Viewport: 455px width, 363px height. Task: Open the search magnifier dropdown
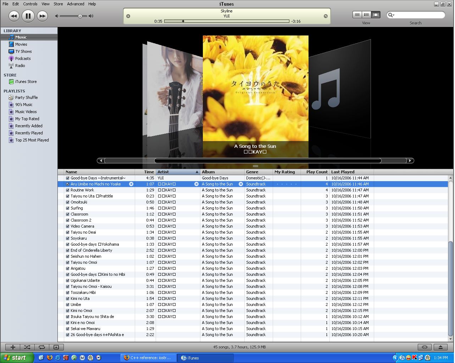pos(391,15)
